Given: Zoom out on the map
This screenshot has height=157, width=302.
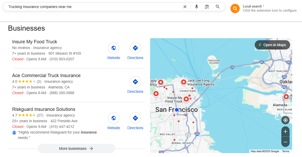Looking at the screenshot, I should tap(285, 142).
